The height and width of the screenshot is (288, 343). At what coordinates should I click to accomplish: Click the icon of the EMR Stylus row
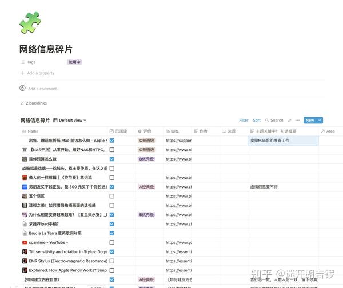point(25,261)
